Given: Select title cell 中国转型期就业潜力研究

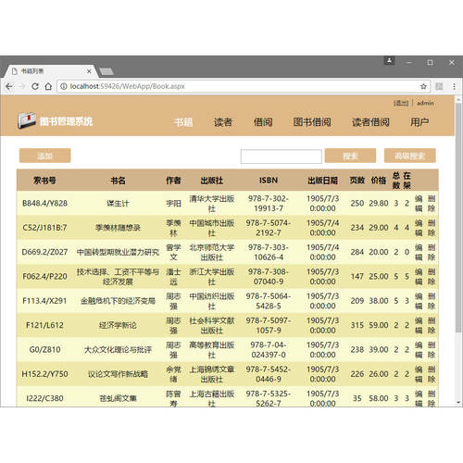Looking at the screenshot, I should coord(118,252).
